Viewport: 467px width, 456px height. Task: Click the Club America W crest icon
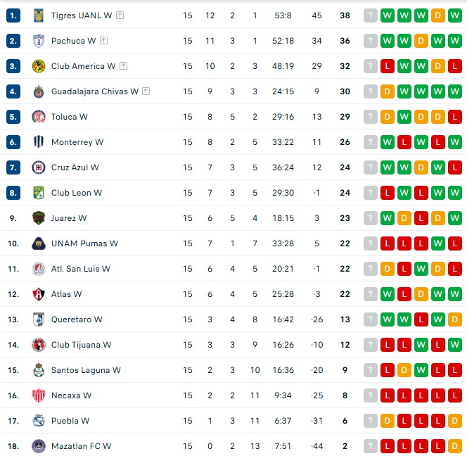39,66
